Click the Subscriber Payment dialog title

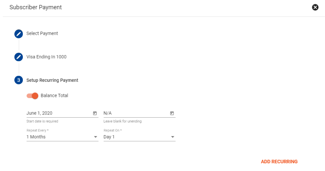click(x=36, y=7)
